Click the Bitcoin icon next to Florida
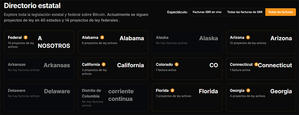Image resolution: width=299 pixels, height=115 pixels. click(172, 90)
